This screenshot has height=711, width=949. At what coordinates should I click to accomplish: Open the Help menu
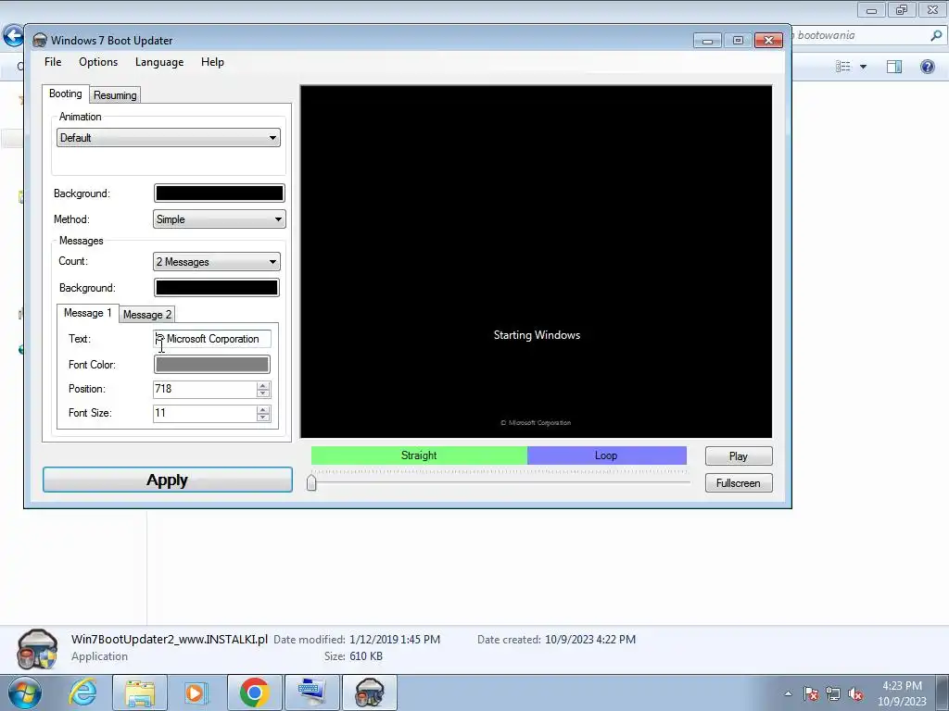212,62
